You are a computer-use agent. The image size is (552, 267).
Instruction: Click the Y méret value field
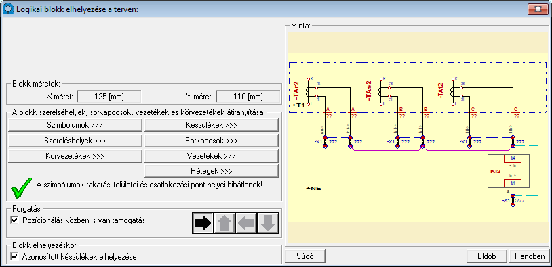point(248,97)
